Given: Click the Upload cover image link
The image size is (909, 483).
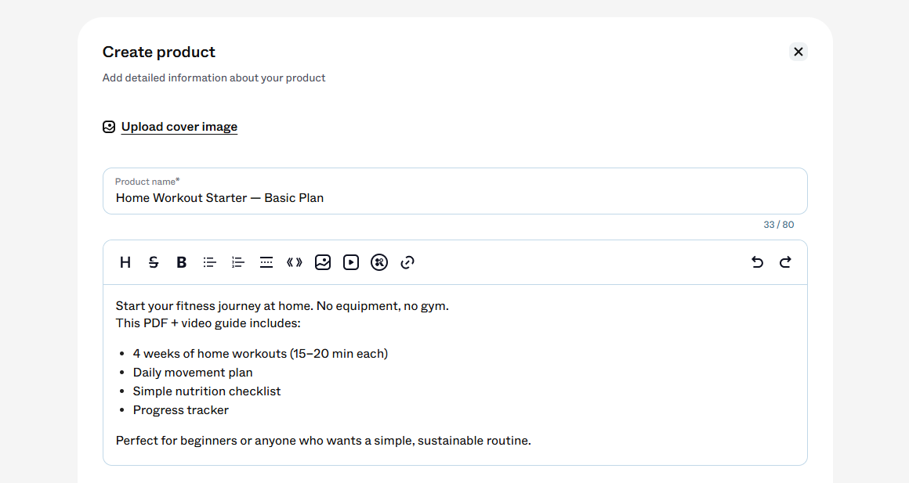Looking at the screenshot, I should (x=179, y=127).
